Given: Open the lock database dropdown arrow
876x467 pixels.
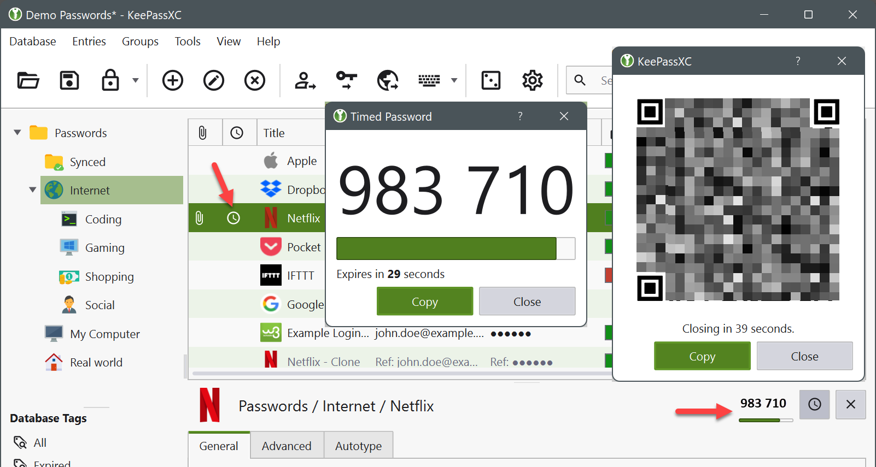Looking at the screenshot, I should [136, 81].
